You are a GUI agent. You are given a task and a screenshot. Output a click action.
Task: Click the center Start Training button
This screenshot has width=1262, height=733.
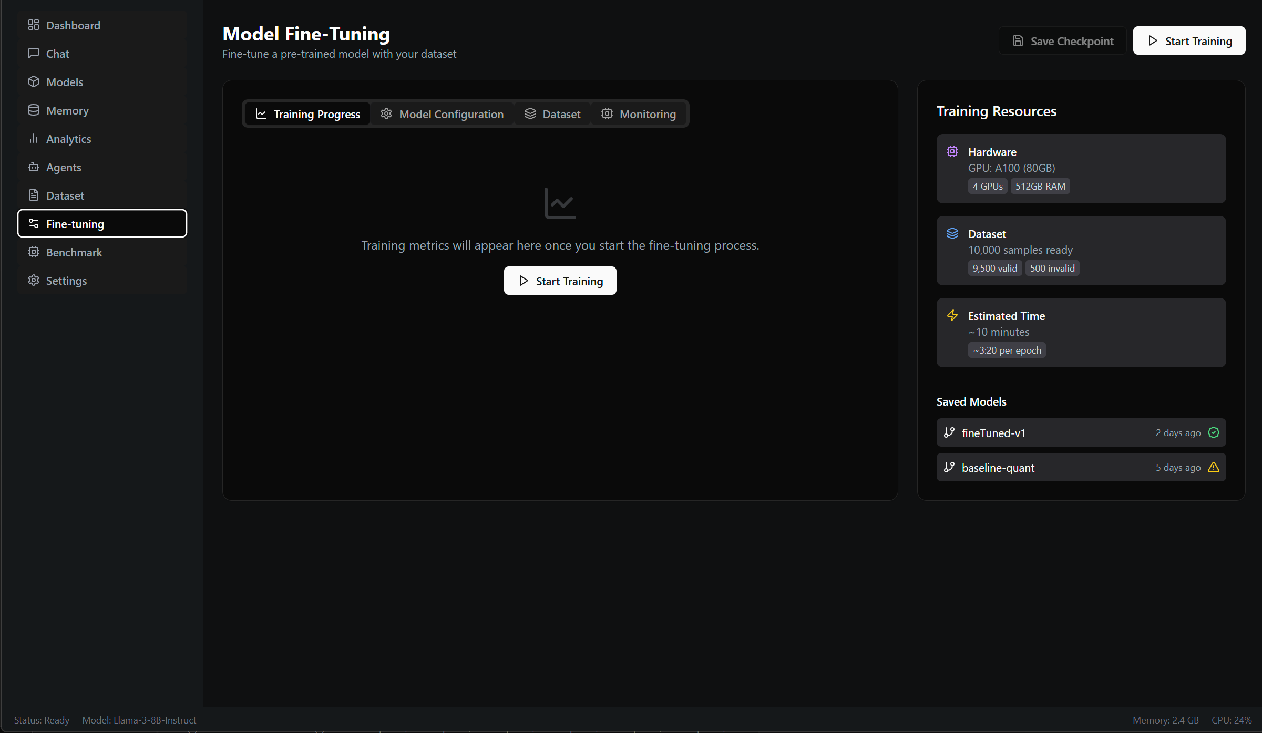(560, 281)
